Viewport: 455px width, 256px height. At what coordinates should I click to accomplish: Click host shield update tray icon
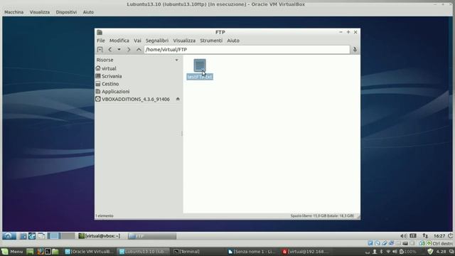click(430, 252)
